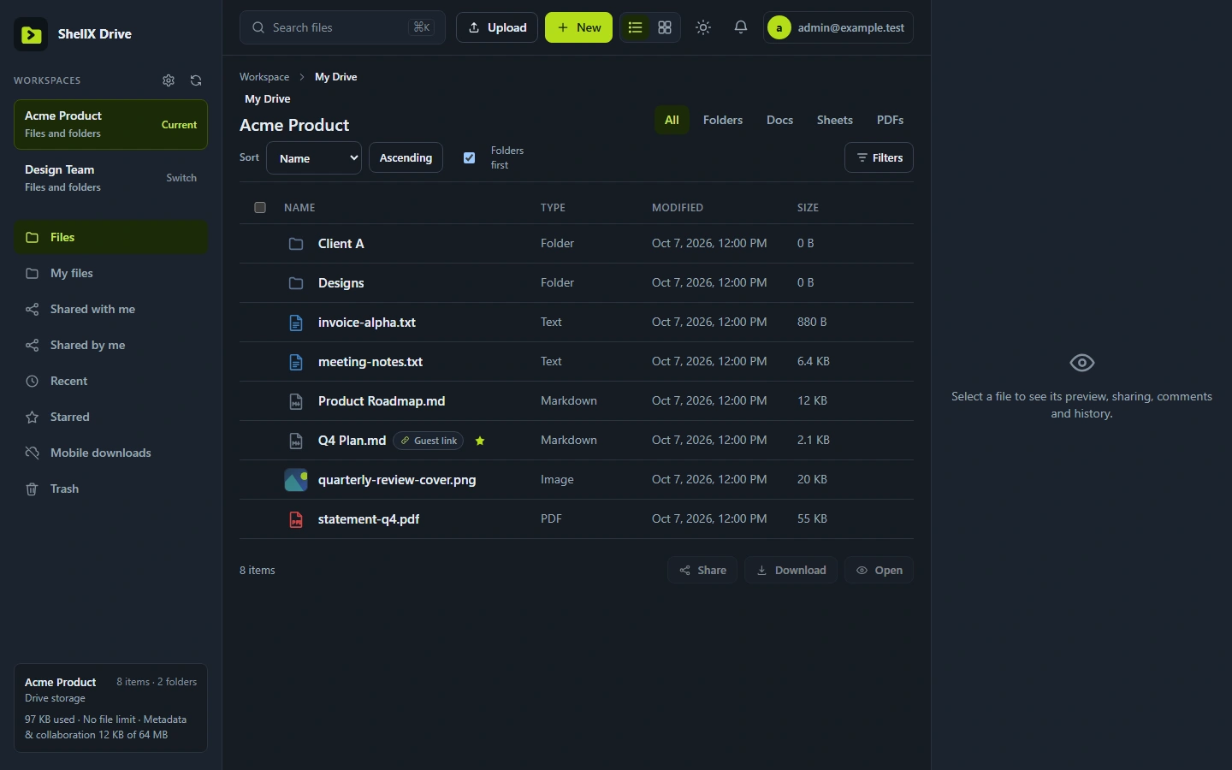Click the starred icon on Q4 Plan.md

(x=480, y=441)
